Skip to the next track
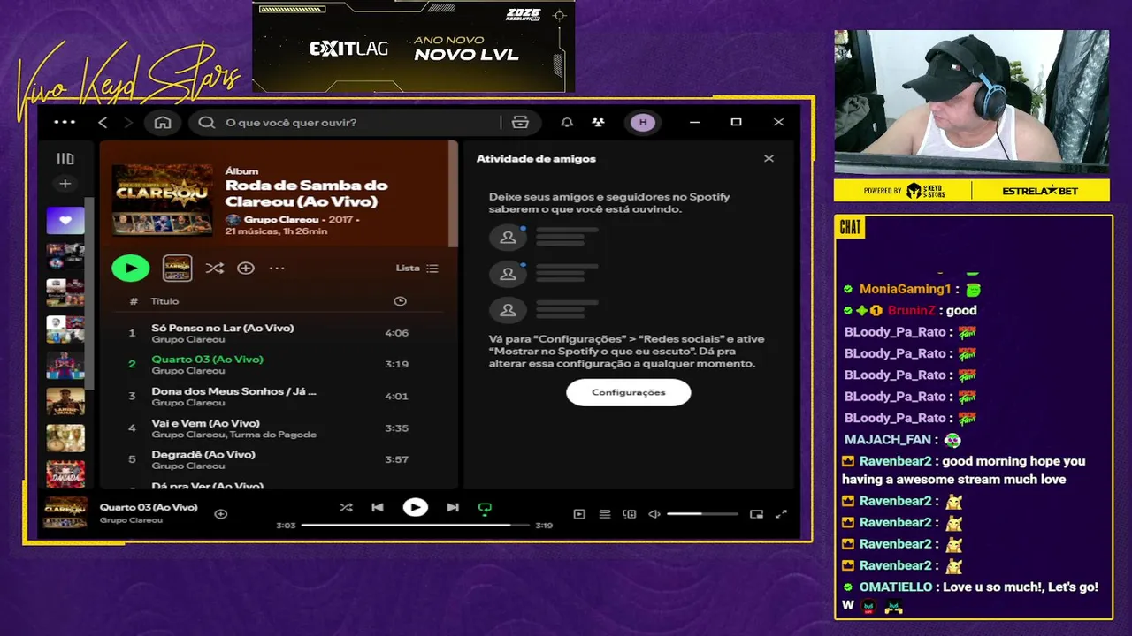This screenshot has height=636, width=1132. click(x=453, y=507)
